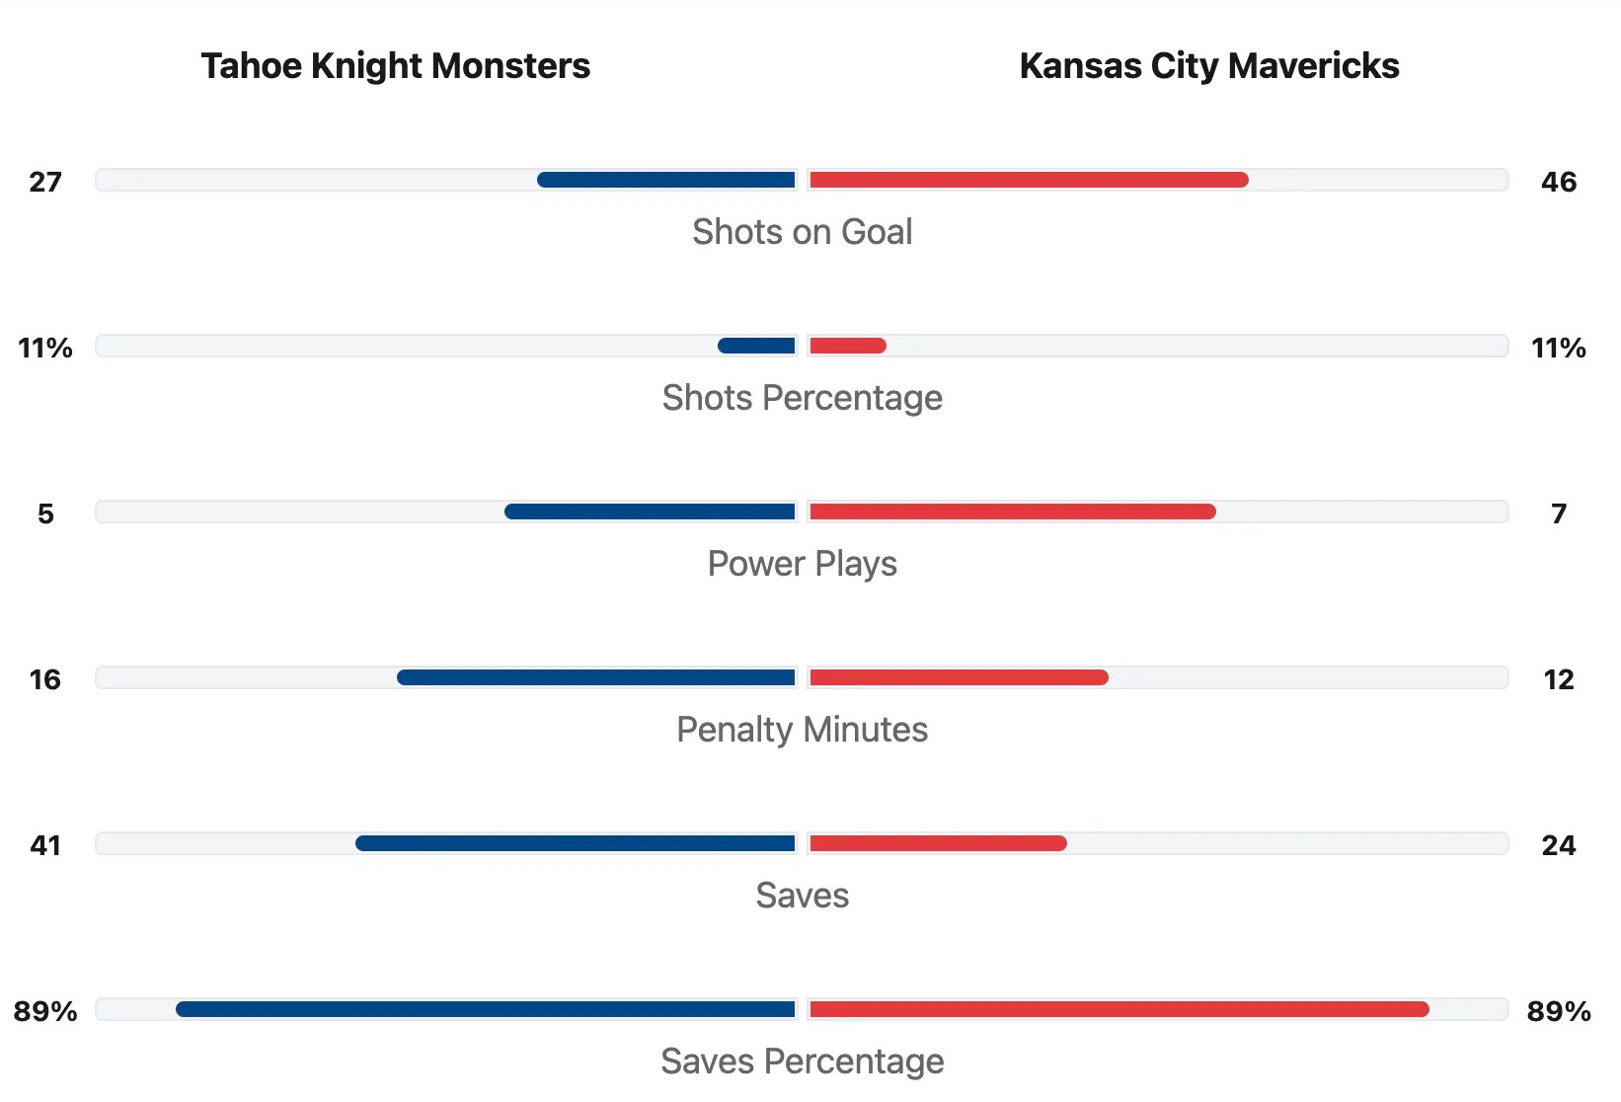Select the Saves Percentage label
This screenshot has width=1621, height=1102.
802,1062
